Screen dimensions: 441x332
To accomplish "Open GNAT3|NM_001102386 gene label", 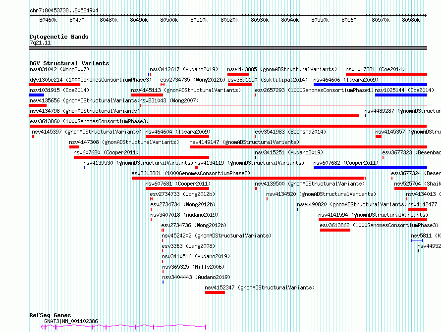I will (71, 321).
